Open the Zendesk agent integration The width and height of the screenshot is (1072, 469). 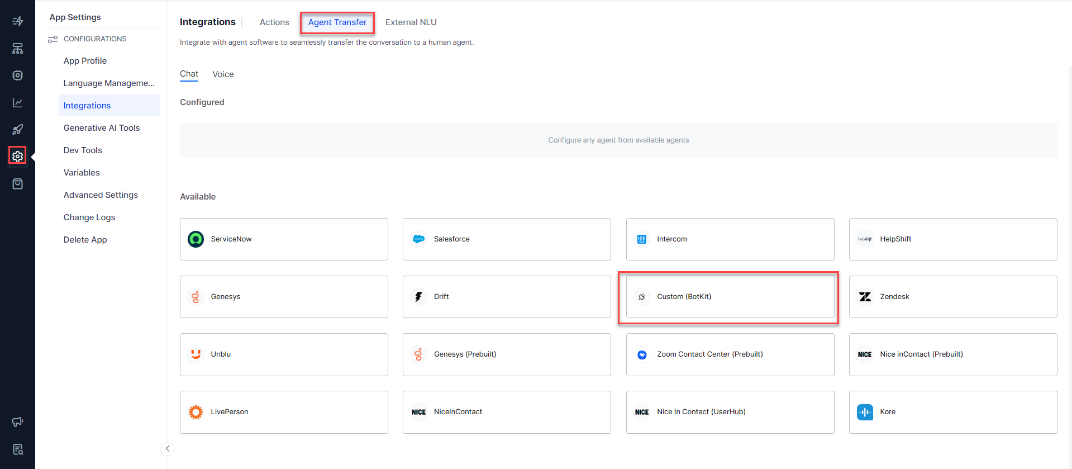pyautogui.click(x=952, y=297)
